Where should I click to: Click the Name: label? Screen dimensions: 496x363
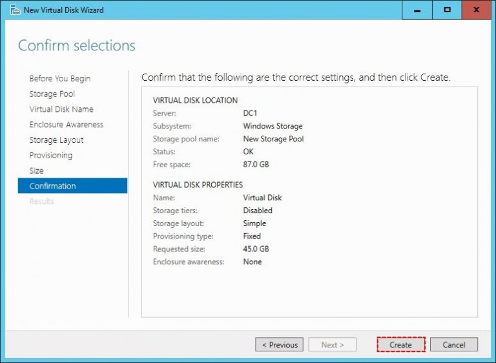(x=164, y=198)
